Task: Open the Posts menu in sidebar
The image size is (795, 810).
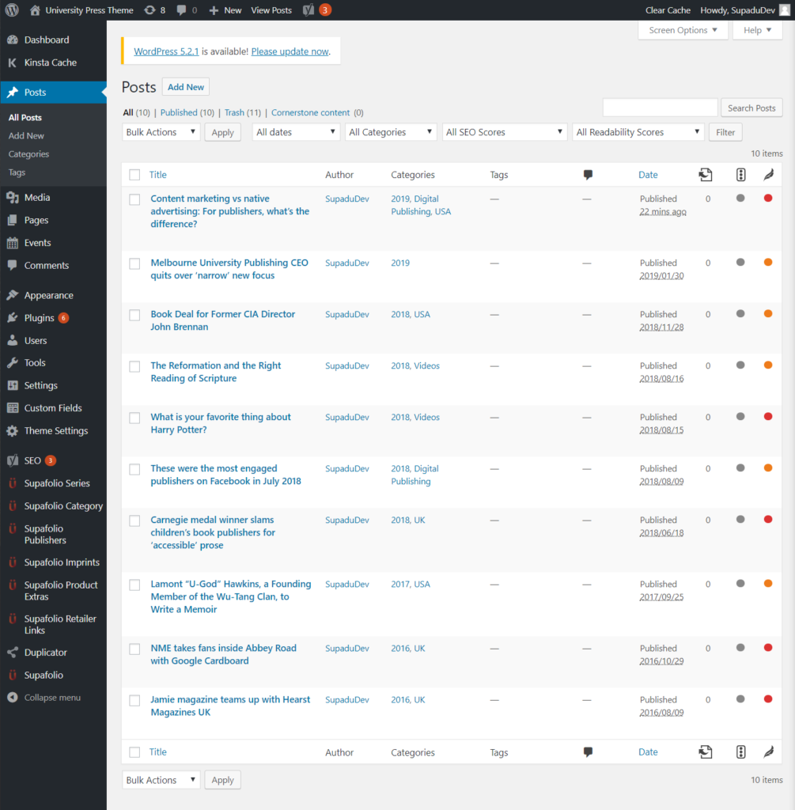Action: (x=53, y=93)
